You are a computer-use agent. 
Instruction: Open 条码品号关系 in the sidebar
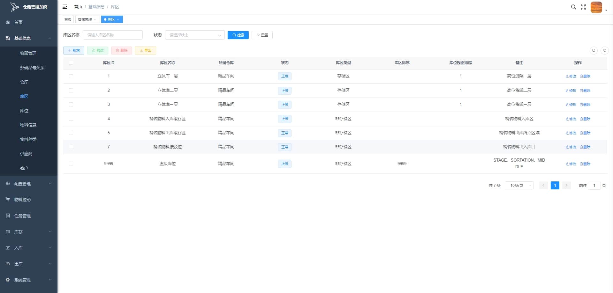(32, 68)
